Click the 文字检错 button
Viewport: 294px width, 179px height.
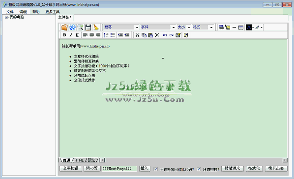point(71,169)
